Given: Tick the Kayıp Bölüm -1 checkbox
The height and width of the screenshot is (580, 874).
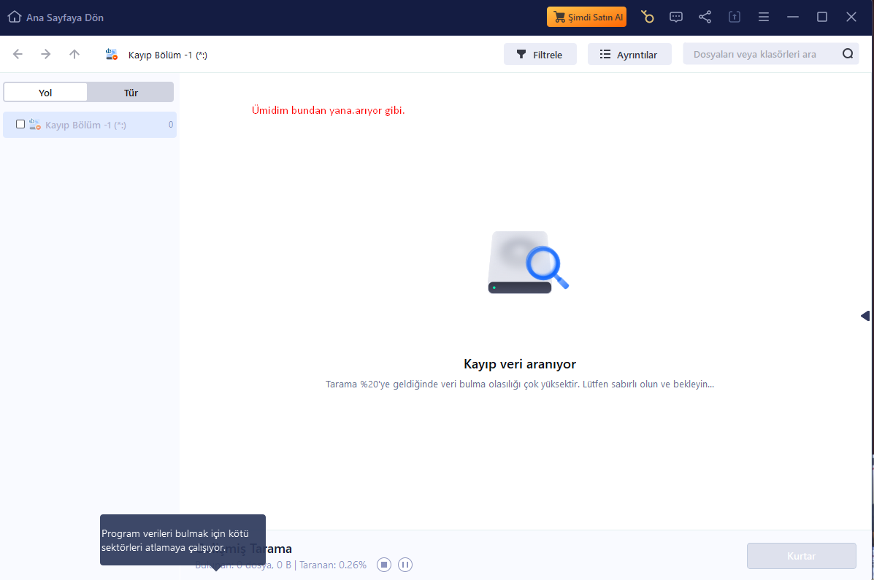Looking at the screenshot, I should tap(20, 124).
